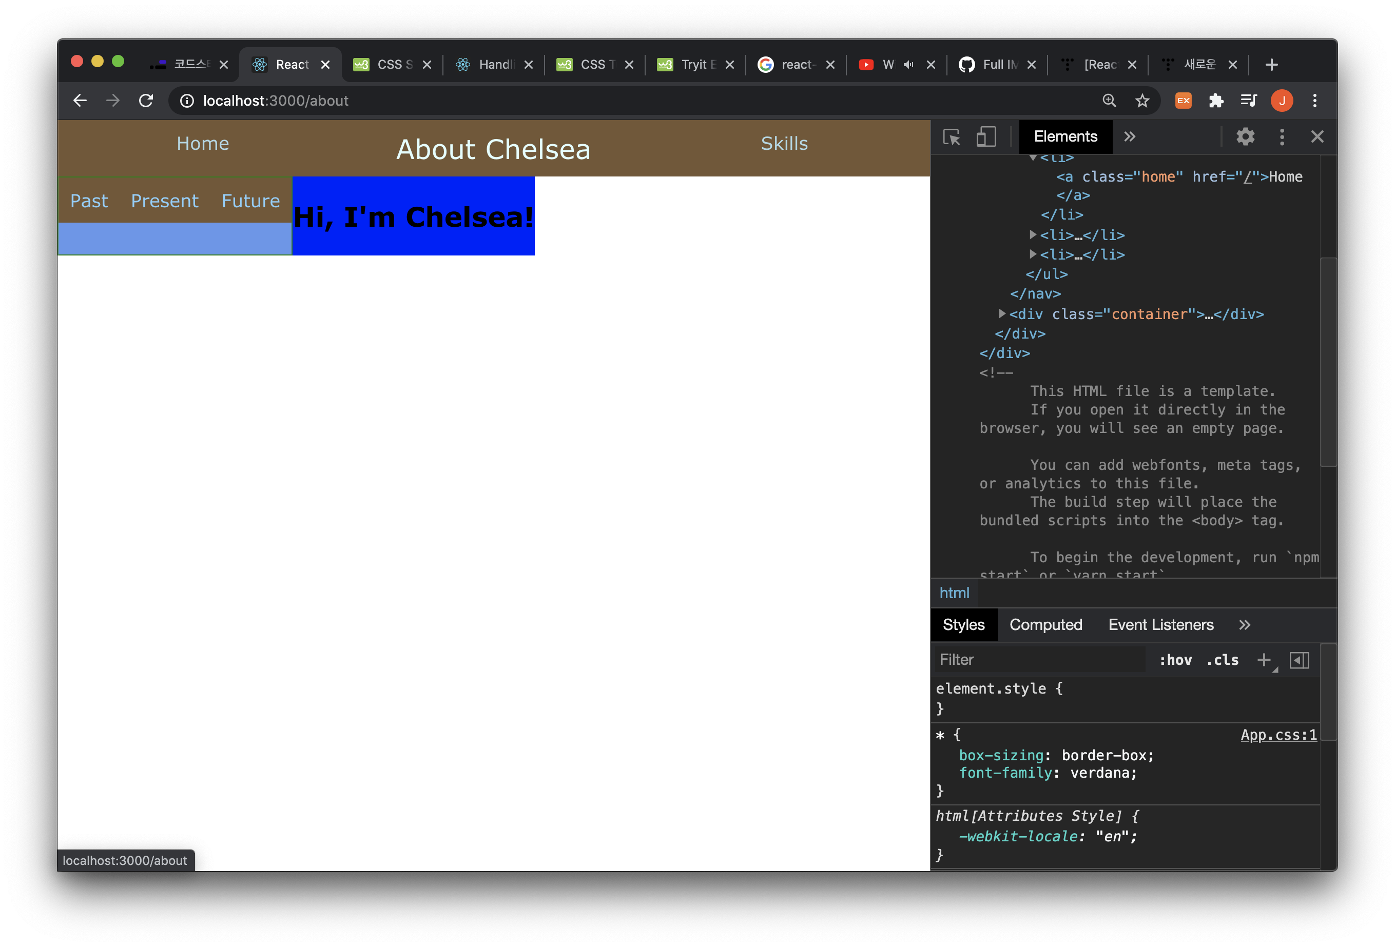Viewport: 1395px width, 947px height.
Task: Click the zoom magnifier in address bar
Action: point(1109,101)
